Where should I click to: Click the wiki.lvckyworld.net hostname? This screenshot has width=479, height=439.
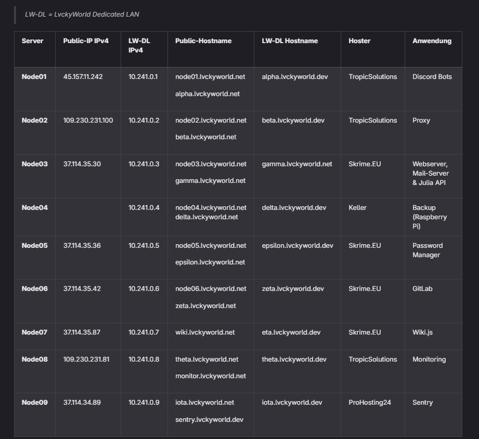[x=205, y=332]
